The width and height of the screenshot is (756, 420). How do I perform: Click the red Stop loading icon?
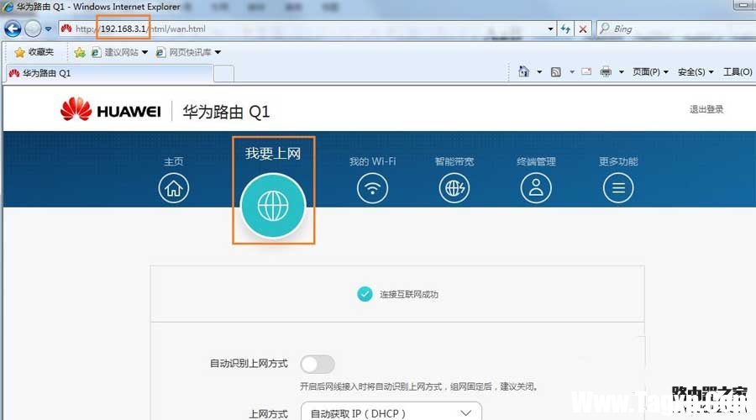click(x=582, y=29)
